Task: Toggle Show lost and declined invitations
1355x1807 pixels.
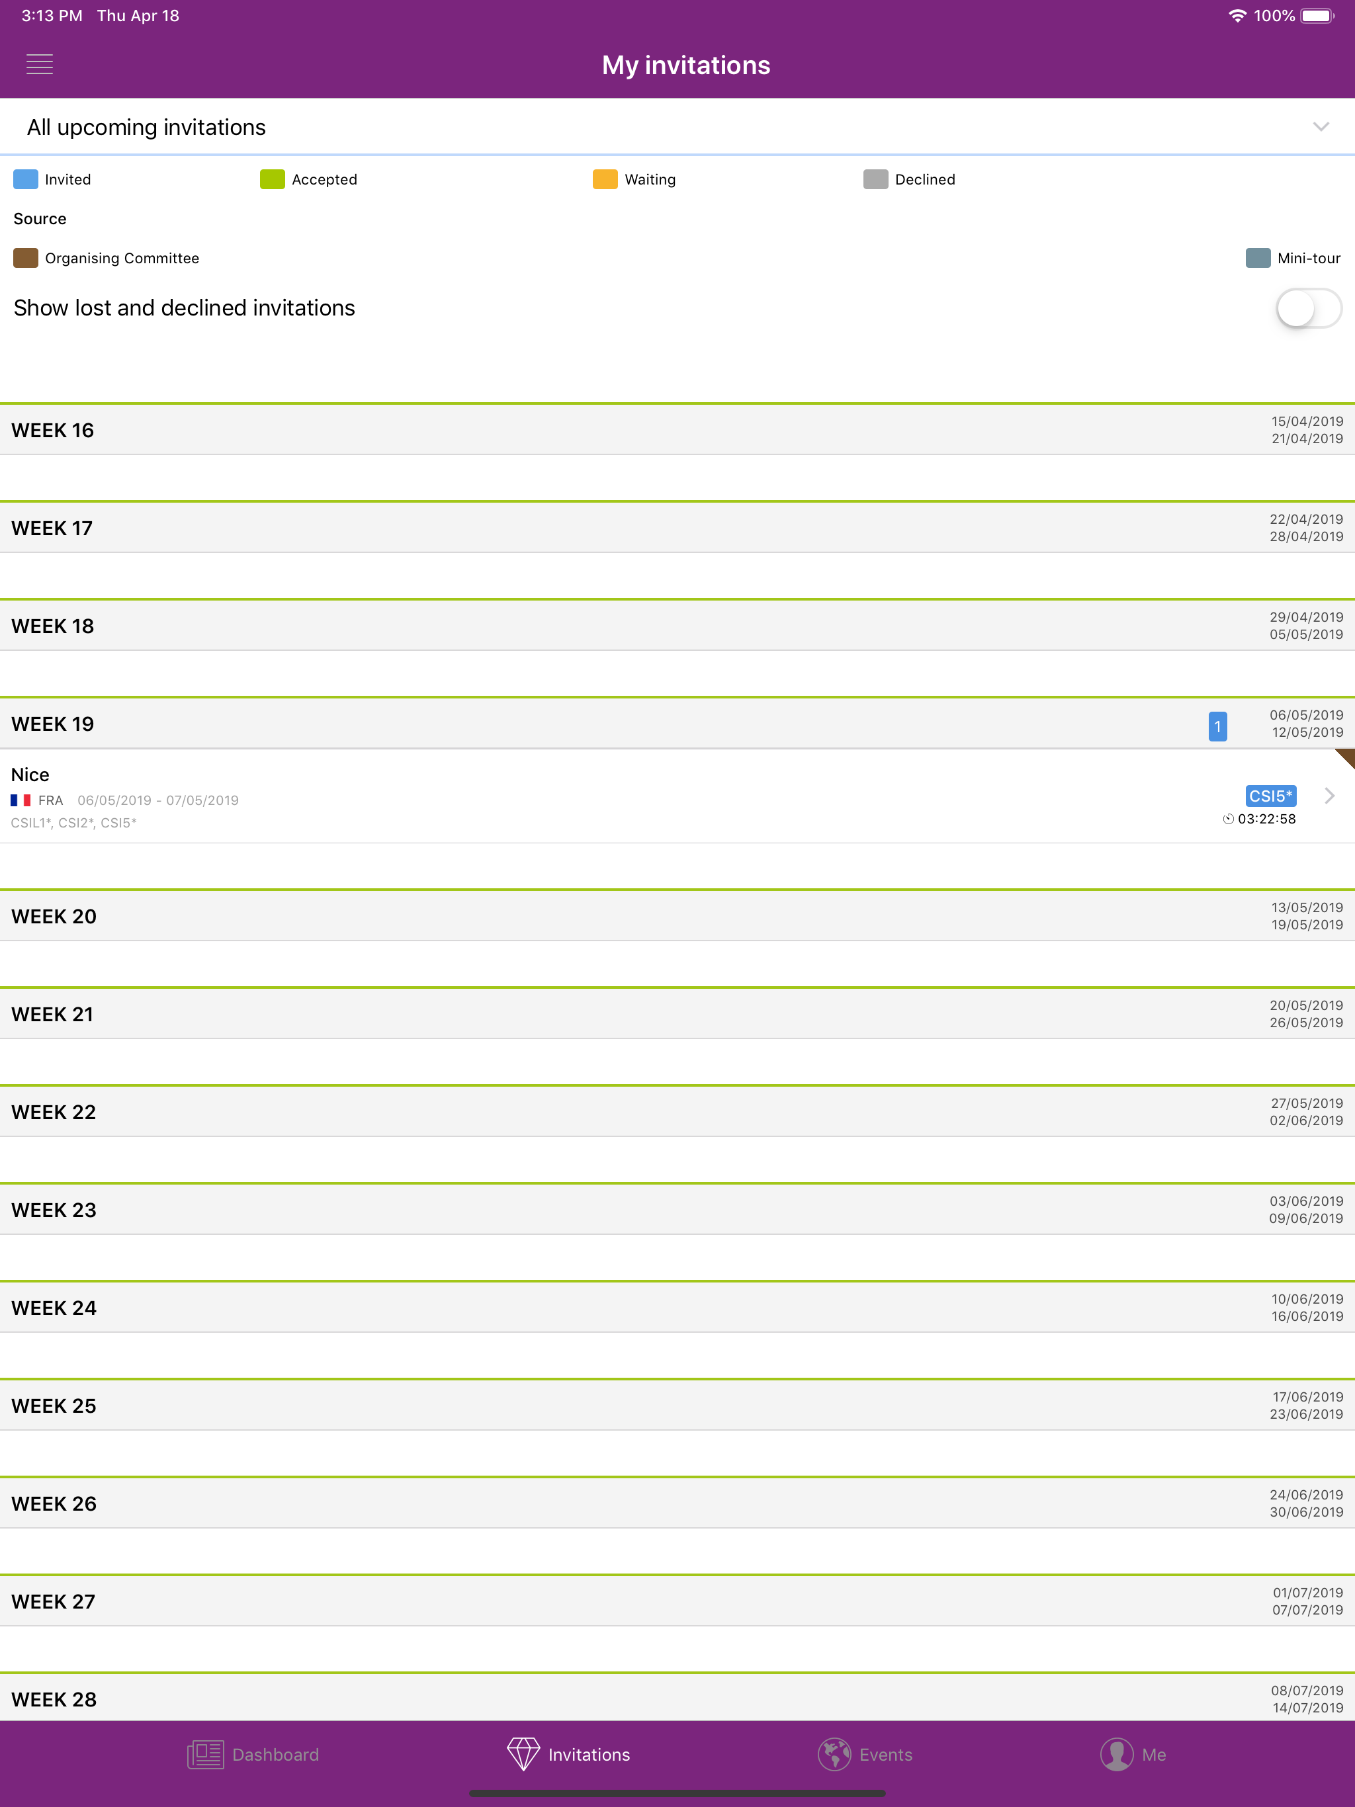Action: [x=1309, y=309]
